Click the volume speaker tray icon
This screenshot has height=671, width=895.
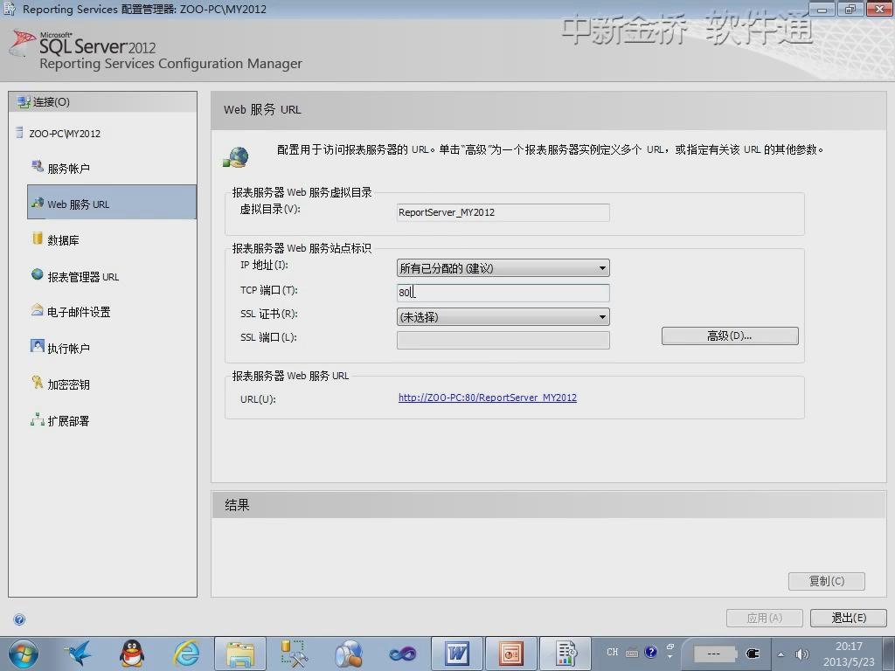point(802,654)
